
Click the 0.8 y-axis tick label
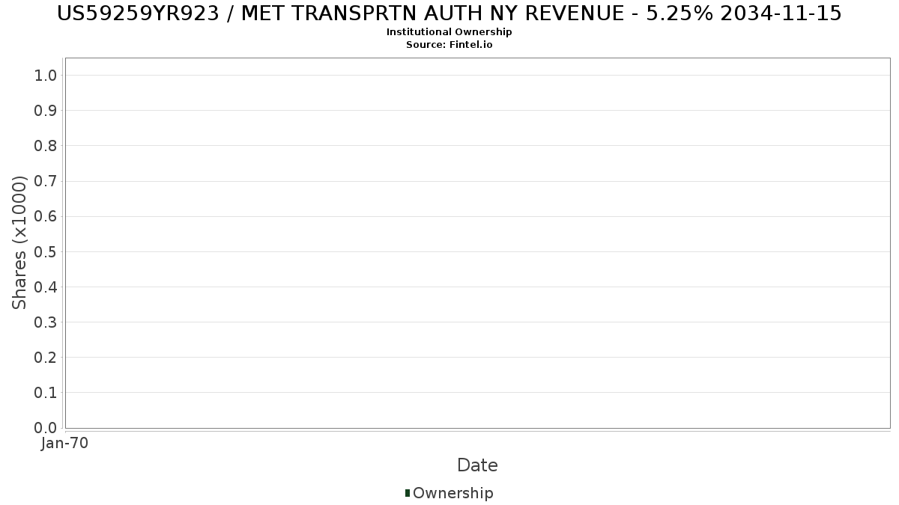point(46,146)
